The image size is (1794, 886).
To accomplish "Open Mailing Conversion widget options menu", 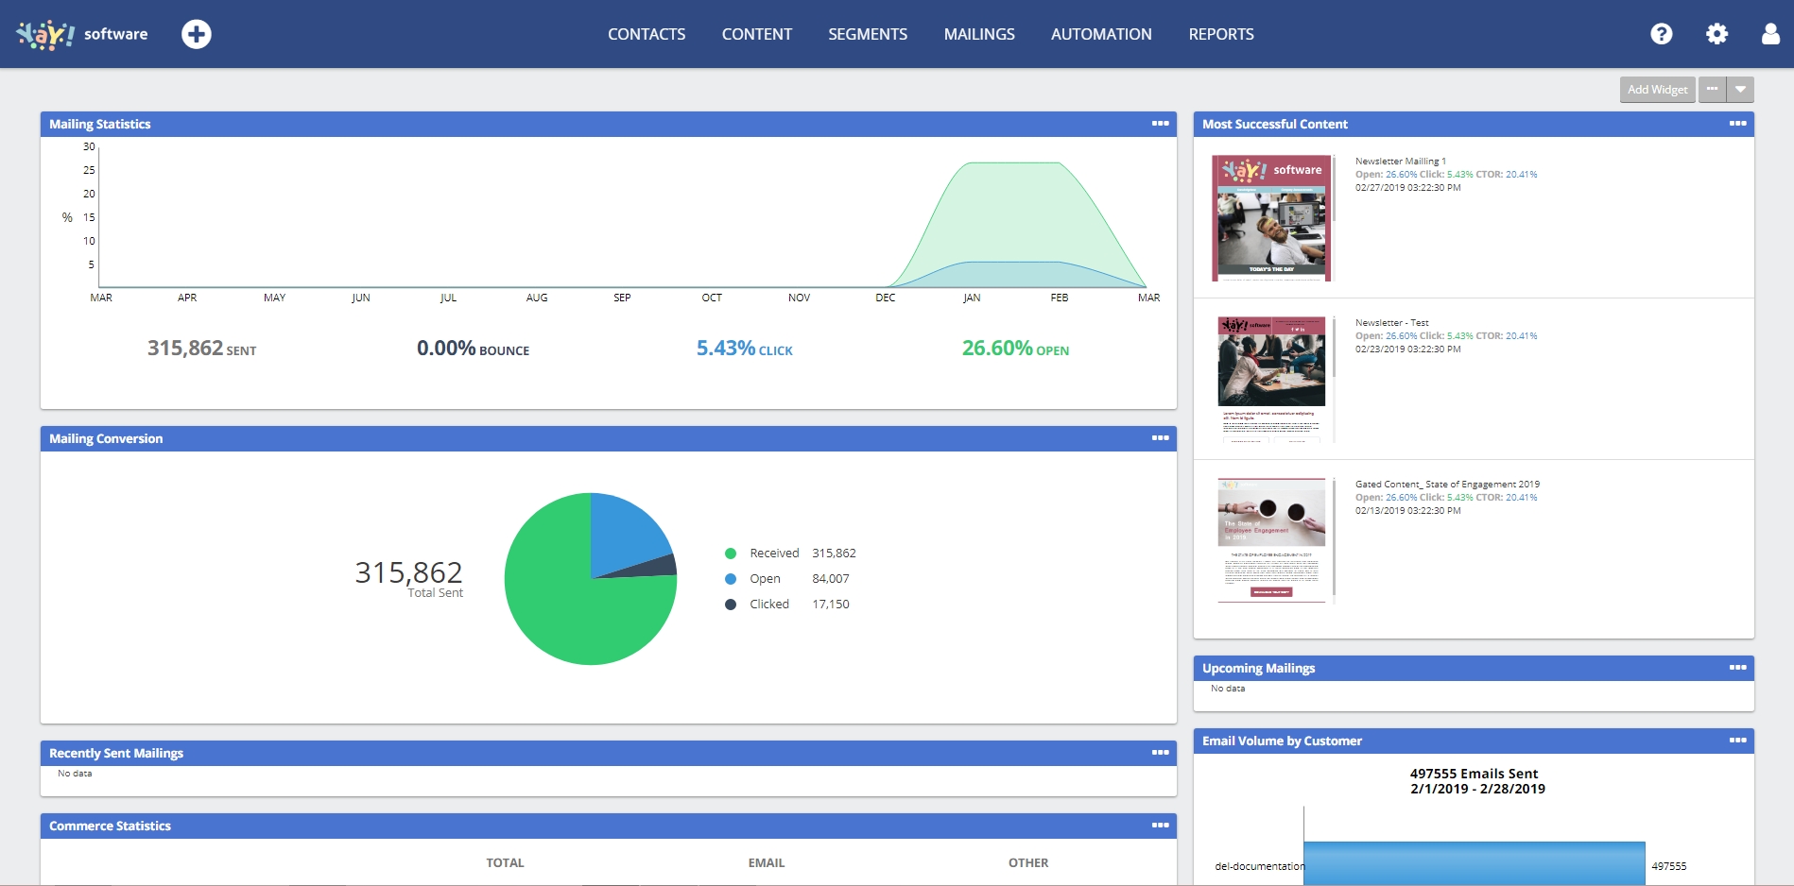I will pyautogui.click(x=1161, y=438).
